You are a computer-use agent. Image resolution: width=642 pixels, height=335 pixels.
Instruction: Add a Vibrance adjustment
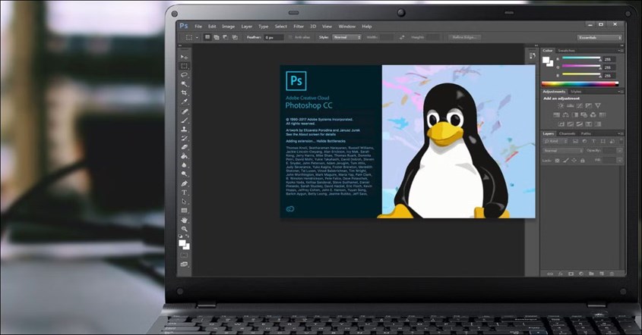pos(598,106)
